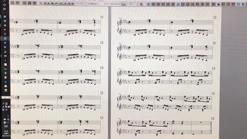Screen dimensions: 247x139
Task: Toggle the end box of right page's second system
Action: [x=214, y=43]
